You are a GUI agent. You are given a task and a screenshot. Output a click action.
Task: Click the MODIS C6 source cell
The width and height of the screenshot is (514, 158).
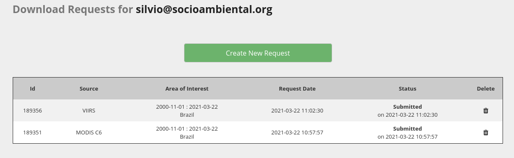pyautogui.click(x=89, y=133)
